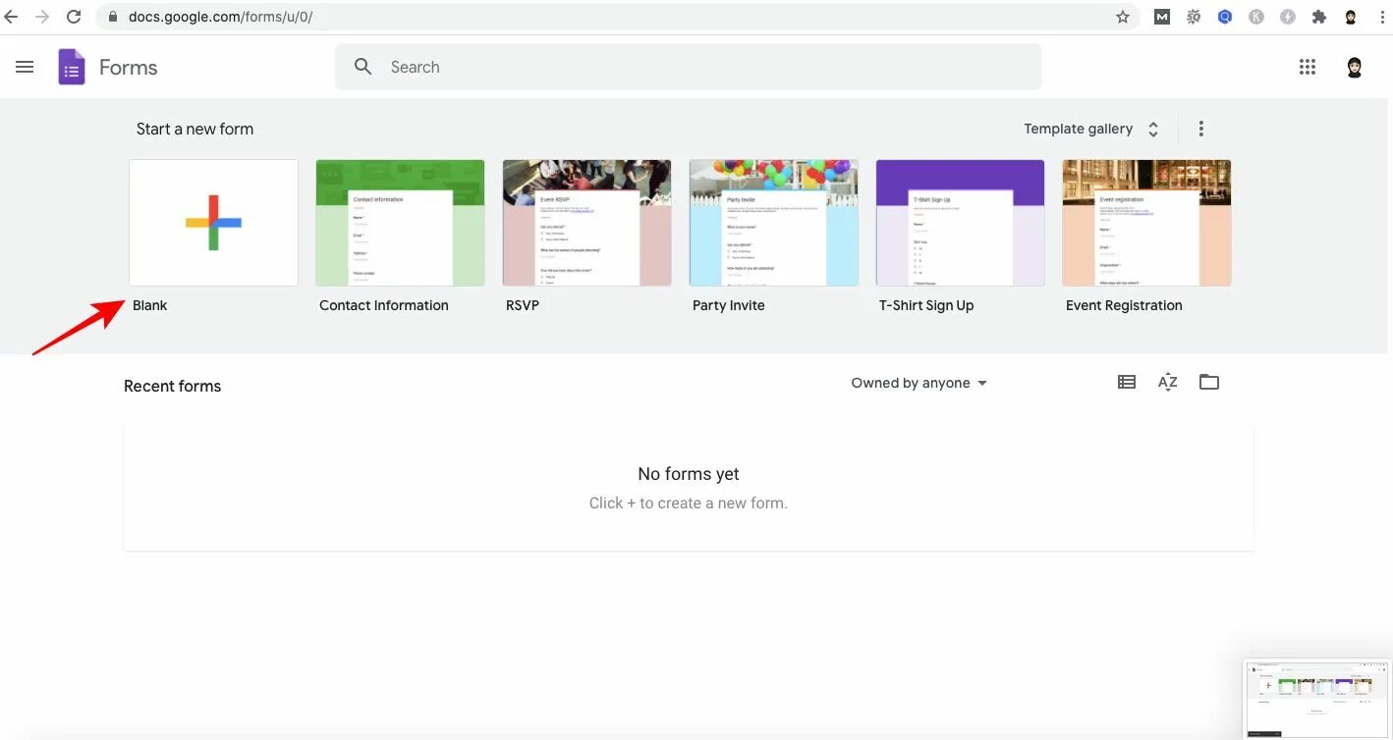Click the Event Registration label

pos(1124,305)
